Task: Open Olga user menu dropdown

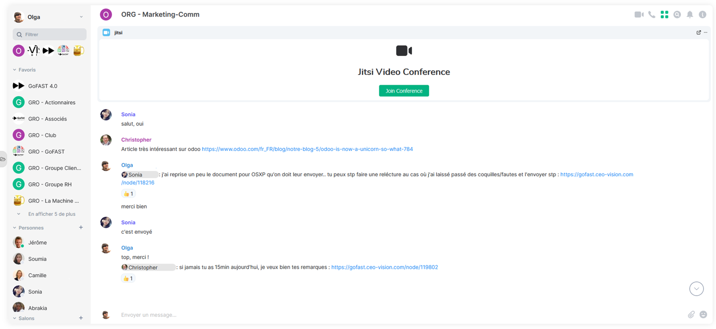Action: pyautogui.click(x=81, y=17)
